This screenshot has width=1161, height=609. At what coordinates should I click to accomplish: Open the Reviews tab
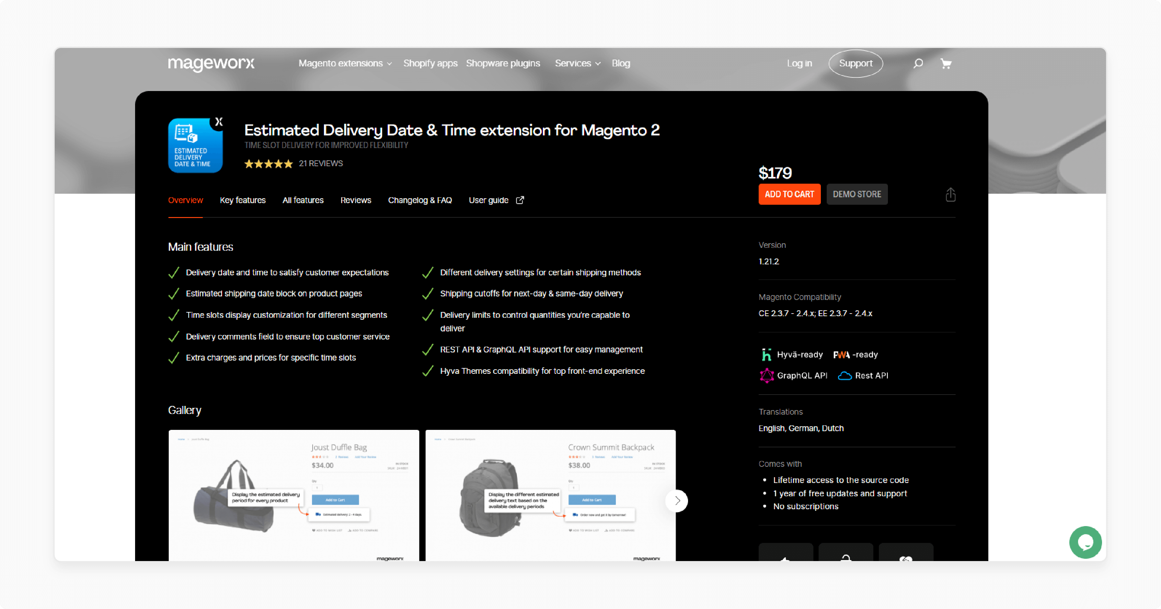coord(356,200)
